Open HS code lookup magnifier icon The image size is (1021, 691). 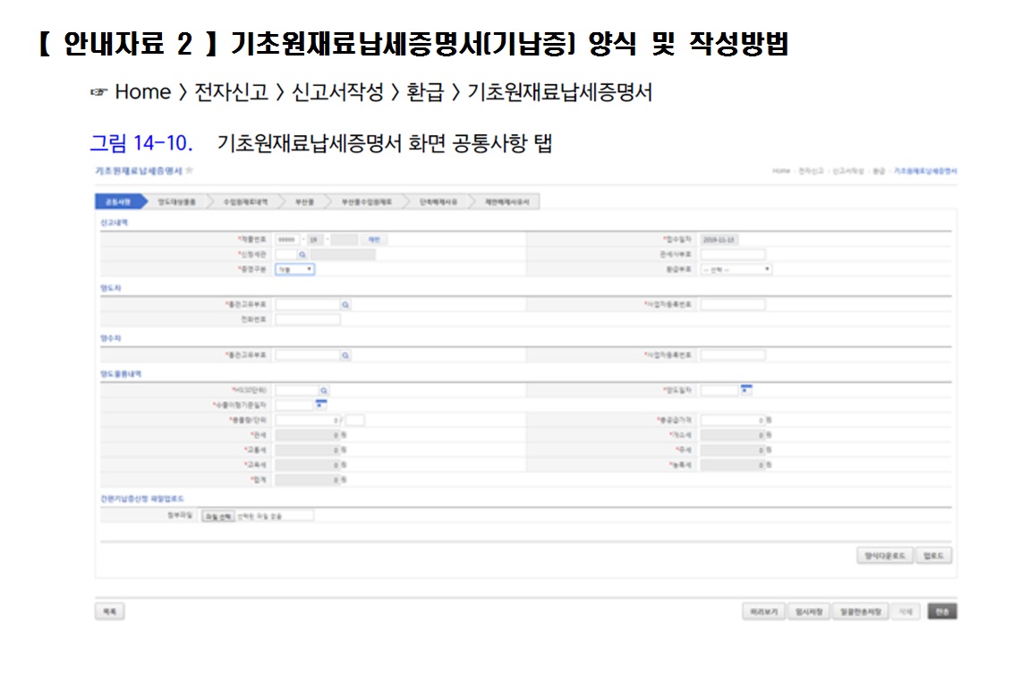click(324, 391)
